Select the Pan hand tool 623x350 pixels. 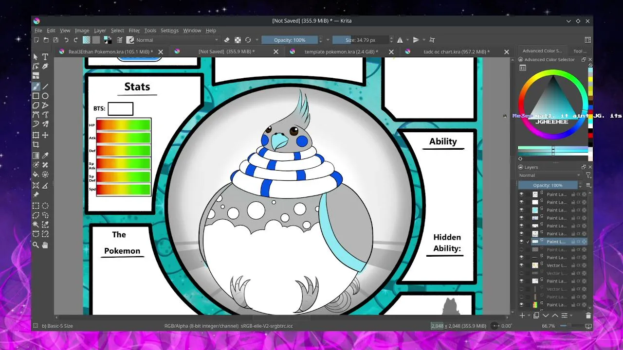[x=45, y=245]
